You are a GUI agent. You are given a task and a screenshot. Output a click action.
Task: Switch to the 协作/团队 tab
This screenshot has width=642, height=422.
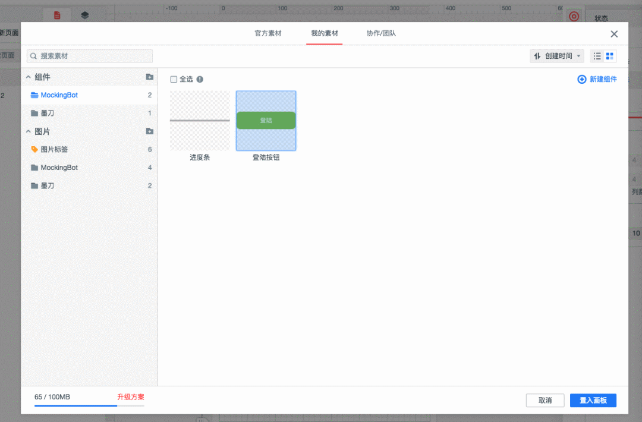[381, 33]
